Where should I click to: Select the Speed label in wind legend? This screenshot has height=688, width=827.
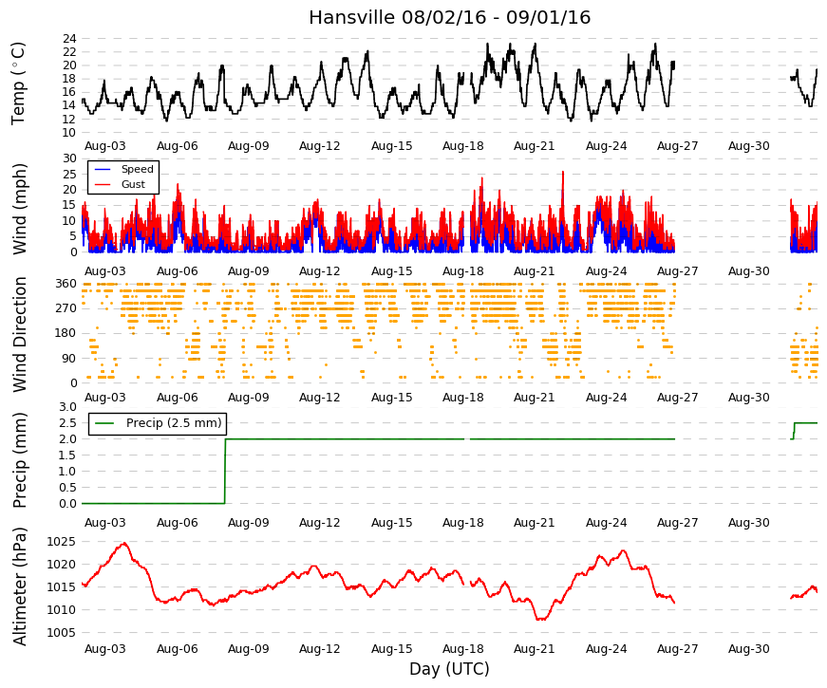[137, 169]
